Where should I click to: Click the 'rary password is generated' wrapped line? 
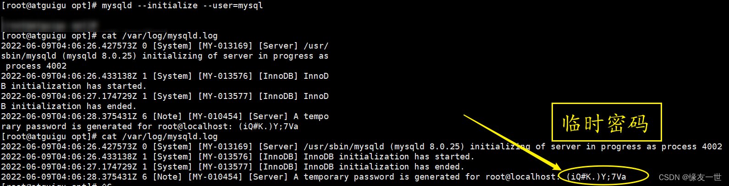(149, 126)
